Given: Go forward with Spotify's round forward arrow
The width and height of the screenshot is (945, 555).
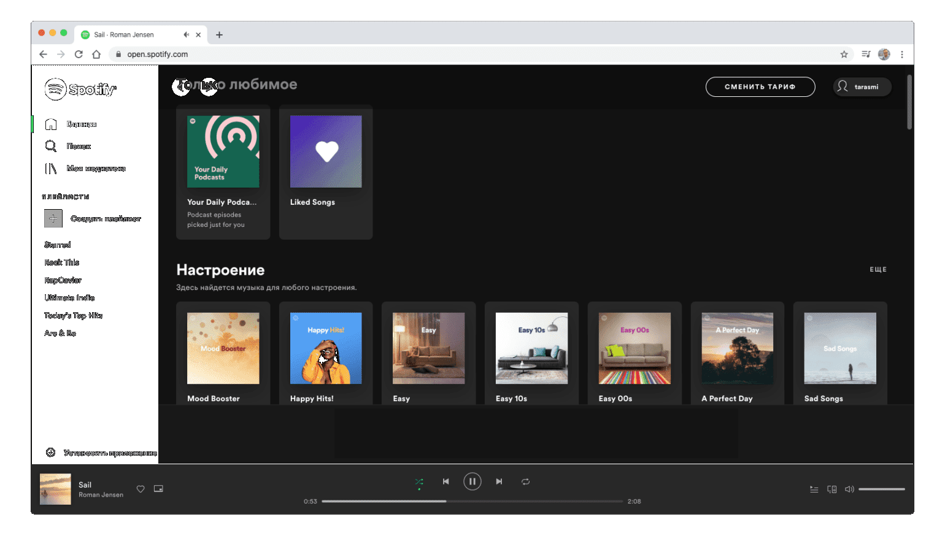Looking at the screenshot, I should 209,86.
